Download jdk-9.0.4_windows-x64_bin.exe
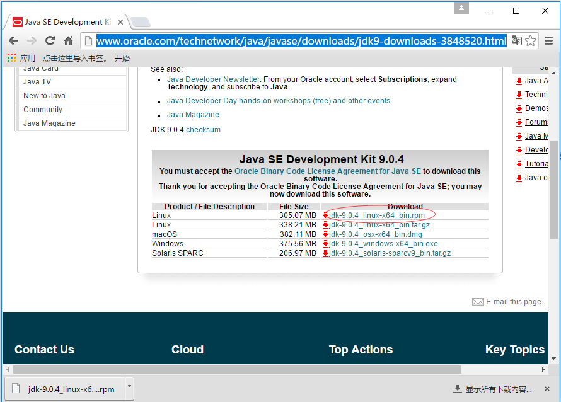The height and width of the screenshot is (402, 561). coord(383,244)
